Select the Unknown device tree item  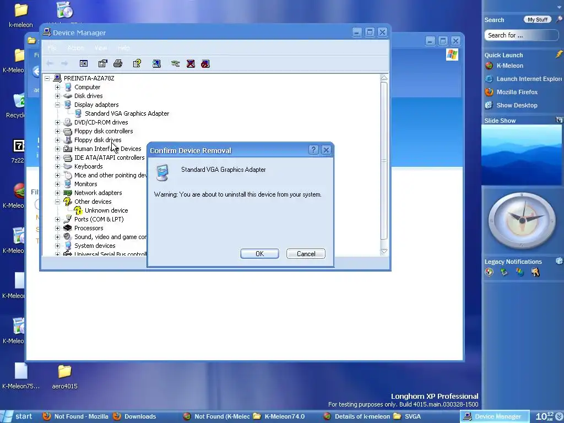tap(106, 210)
